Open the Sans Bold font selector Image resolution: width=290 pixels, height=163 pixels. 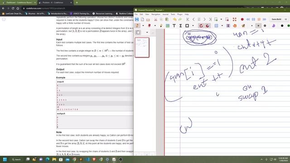[x=276, y=19]
